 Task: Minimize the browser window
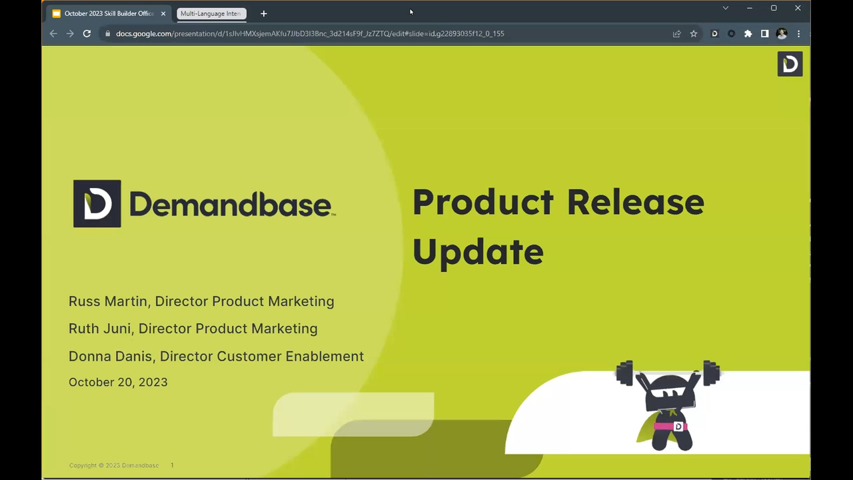pyautogui.click(x=750, y=8)
